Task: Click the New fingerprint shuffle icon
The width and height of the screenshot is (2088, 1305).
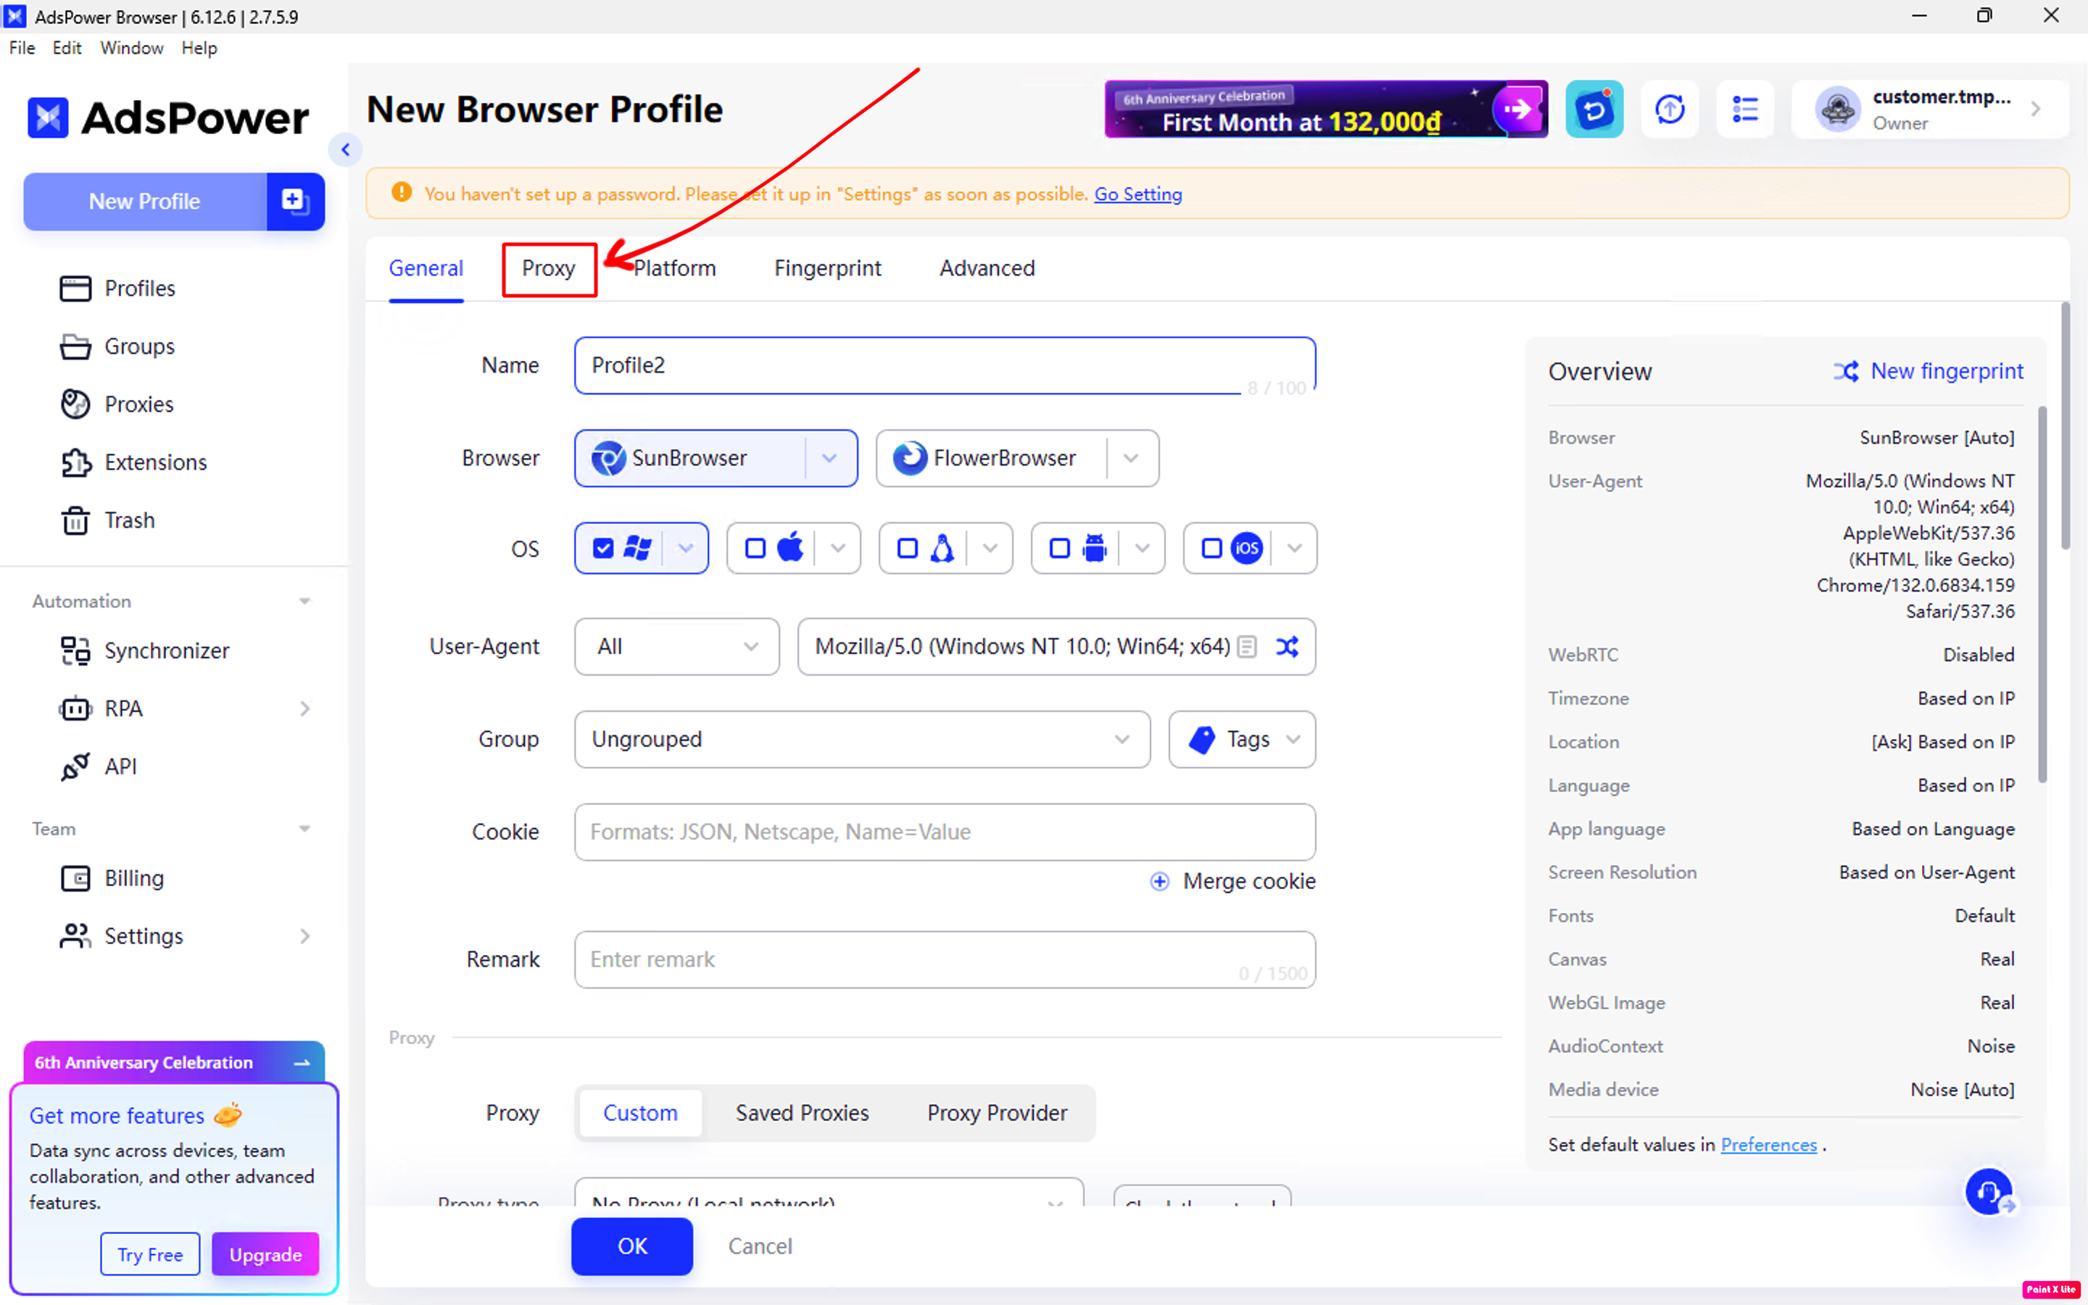Action: coord(1846,371)
